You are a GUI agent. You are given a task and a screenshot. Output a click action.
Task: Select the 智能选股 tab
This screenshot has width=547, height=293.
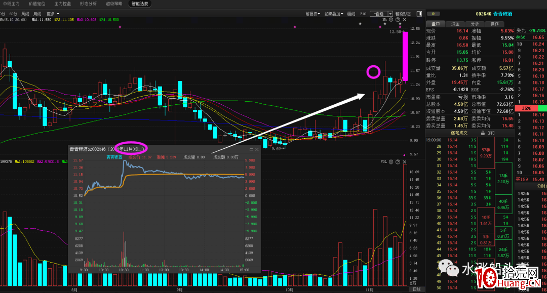140,4
